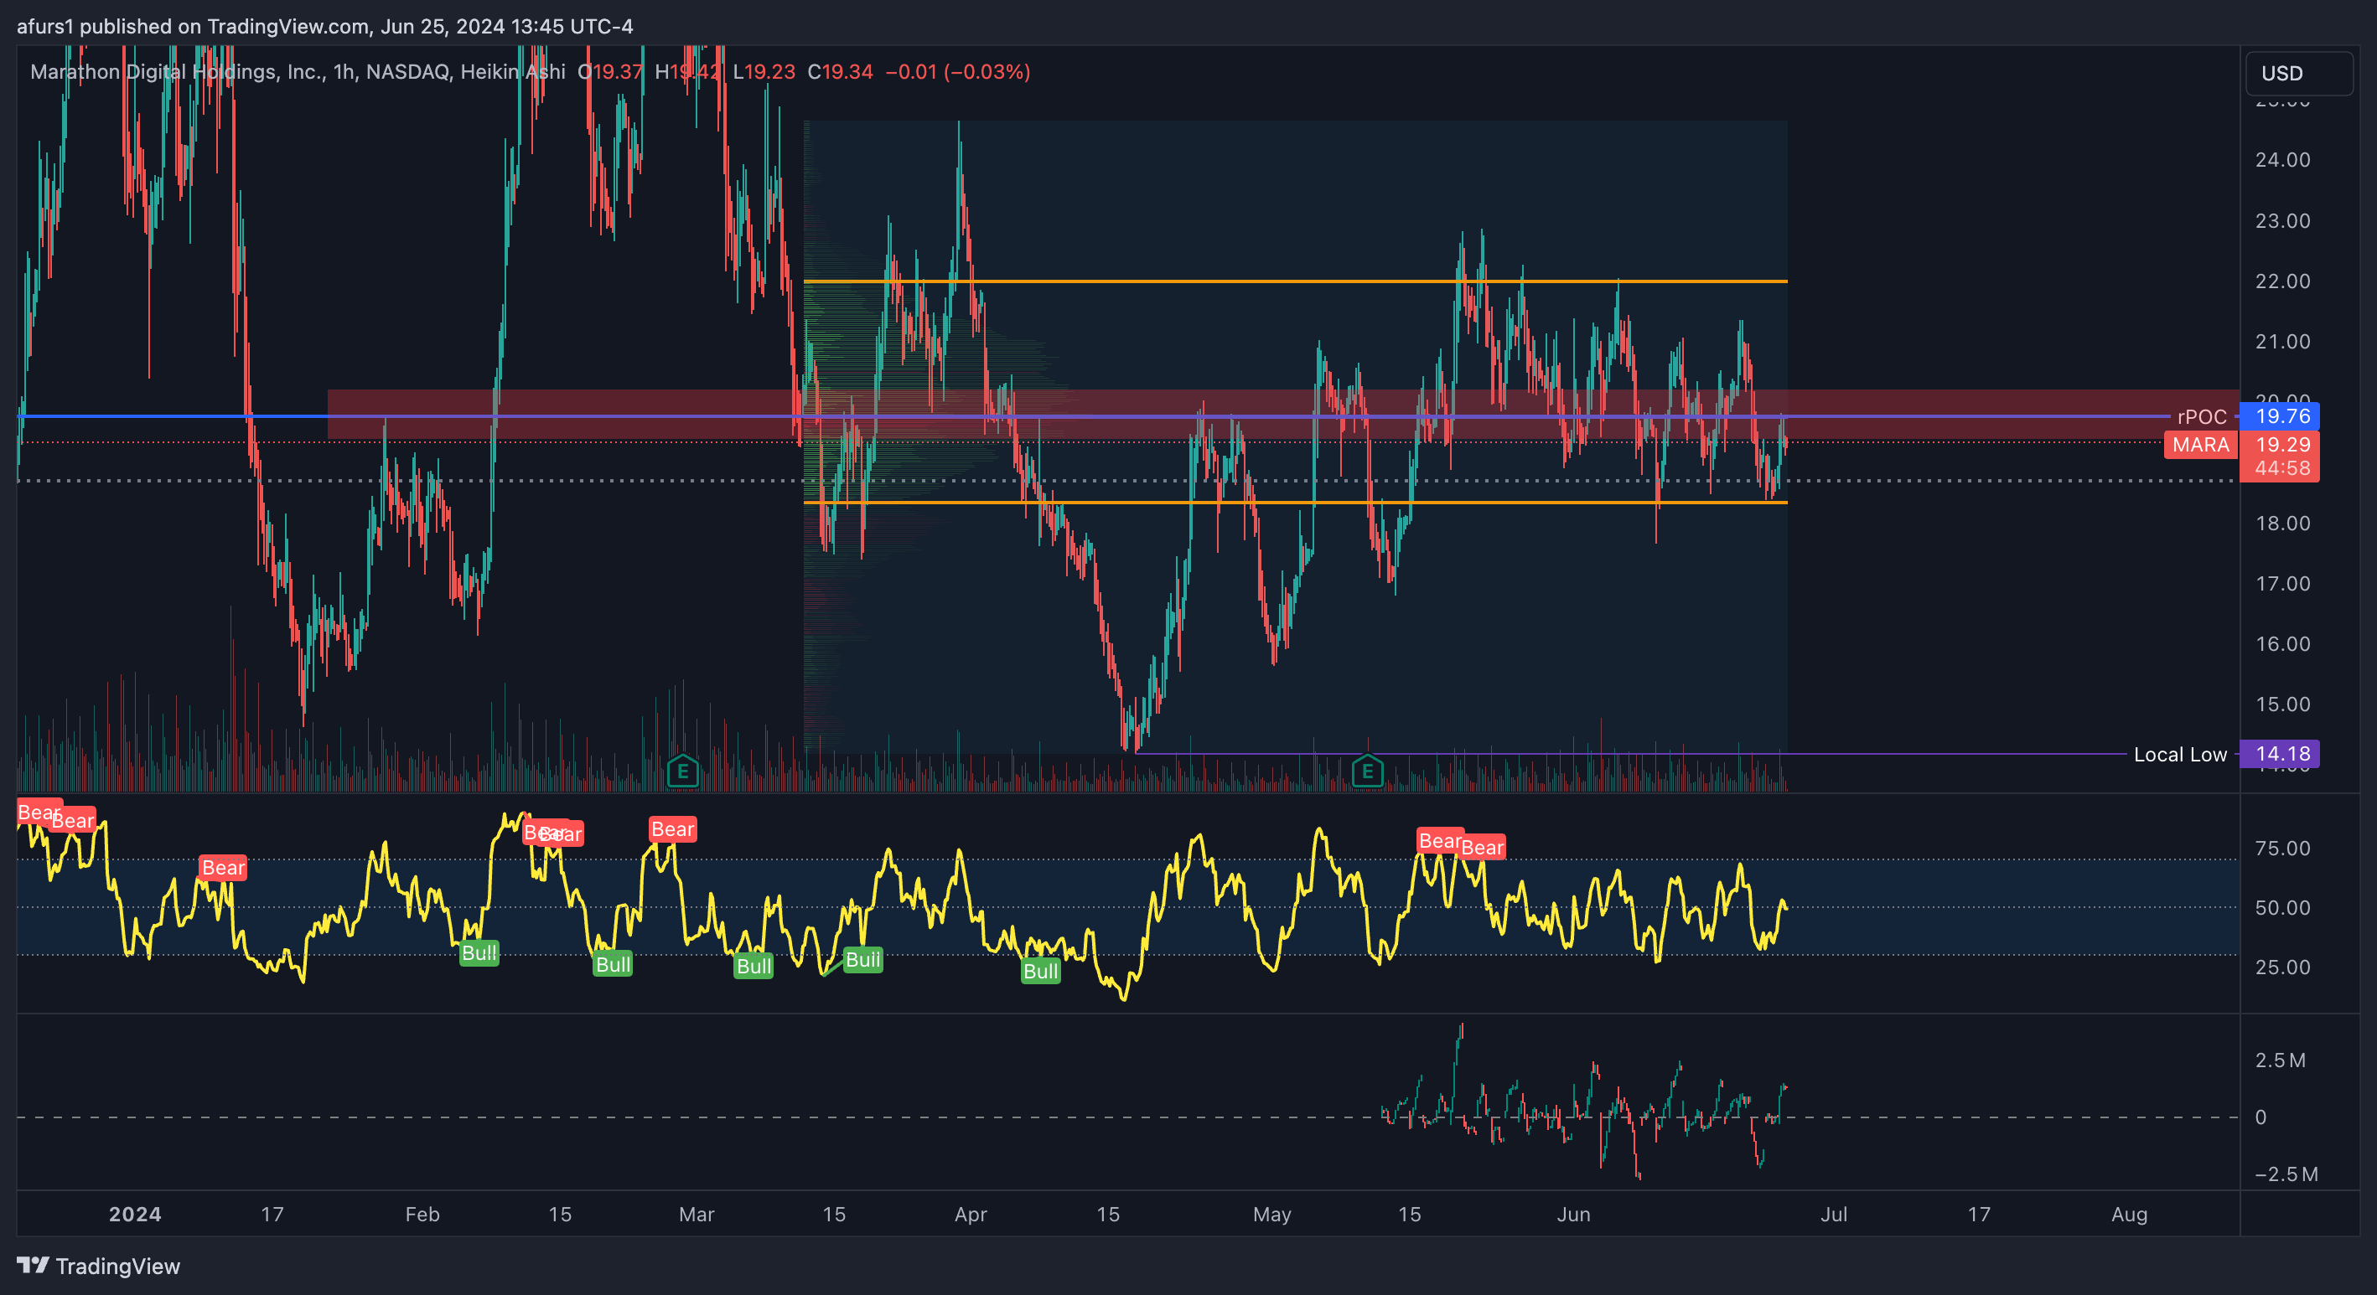Click the Bear label near March

click(x=673, y=829)
